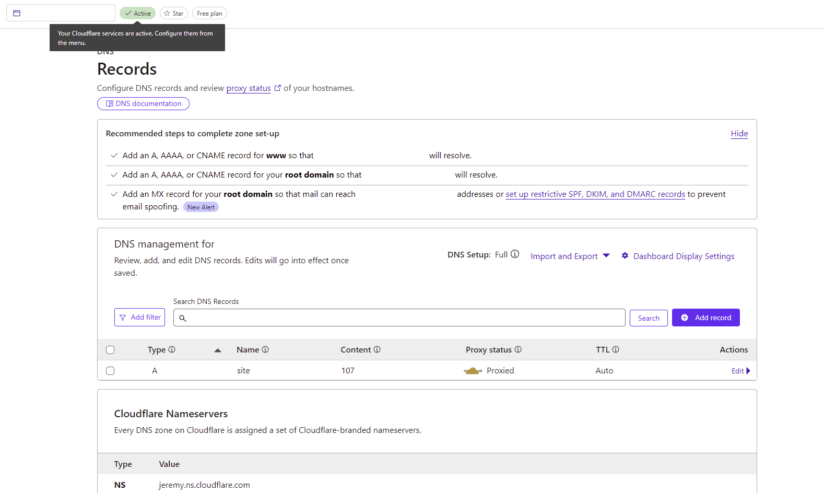
Task: Click the orange cloud Proxied icon
Action: (x=473, y=371)
